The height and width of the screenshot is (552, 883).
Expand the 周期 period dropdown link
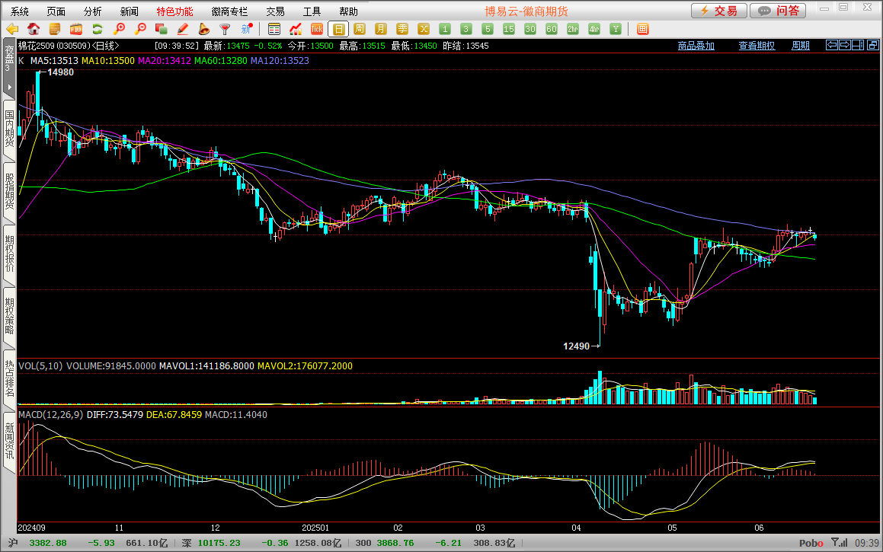800,46
